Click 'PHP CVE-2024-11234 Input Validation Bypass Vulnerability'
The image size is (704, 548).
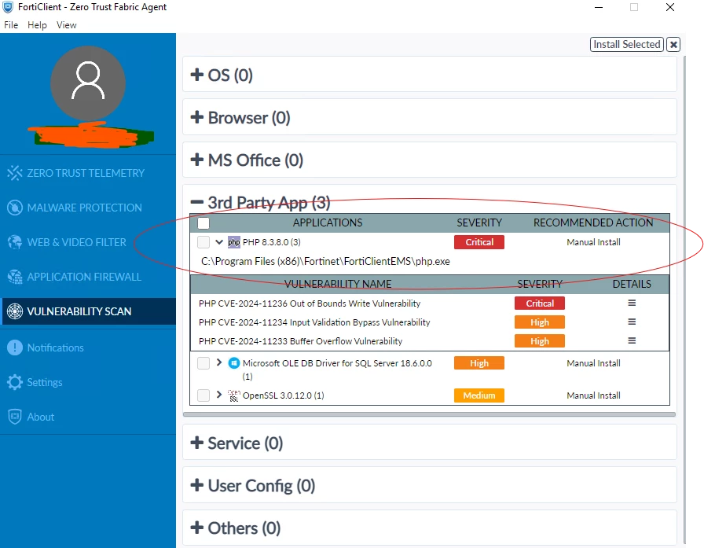(314, 322)
